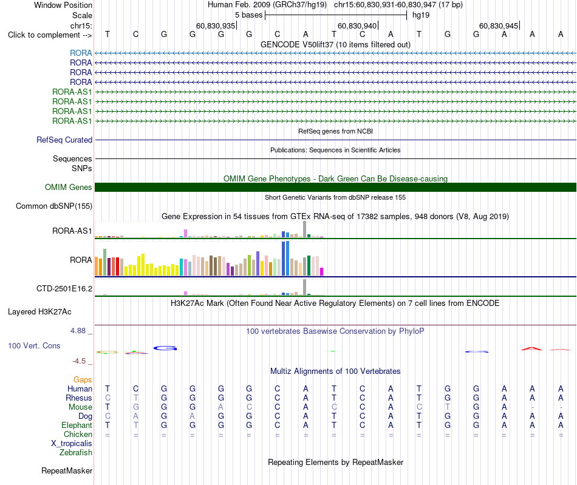This screenshot has height=485, width=577.
Task: Click the RORA-AS1 GTEx expression label
Action: tap(72, 231)
